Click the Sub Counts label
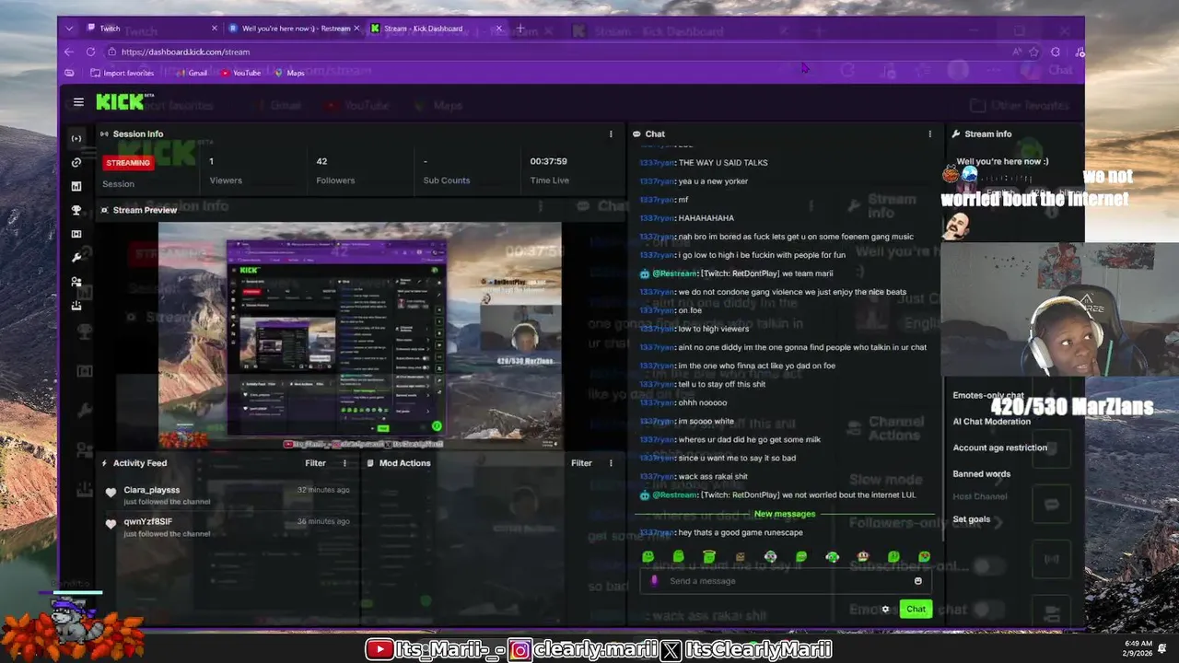This screenshot has height=663, width=1179. [x=446, y=180]
